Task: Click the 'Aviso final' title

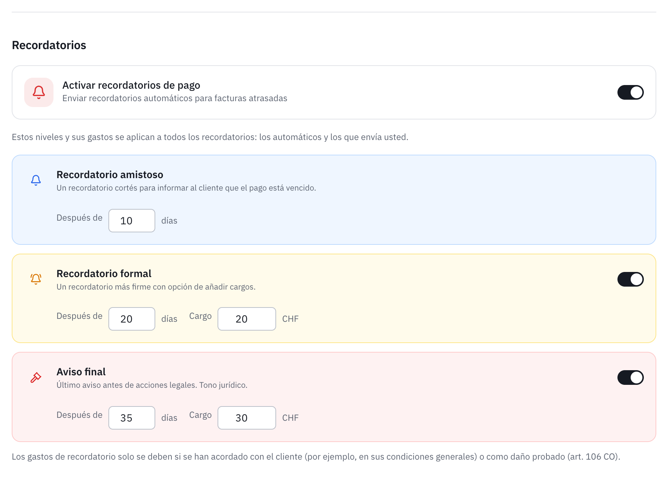Action: [81, 372]
